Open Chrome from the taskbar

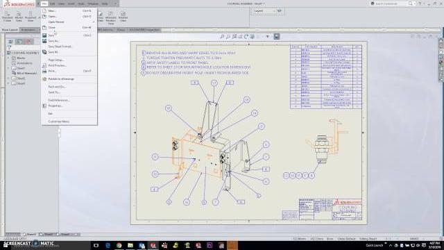point(119,245)
